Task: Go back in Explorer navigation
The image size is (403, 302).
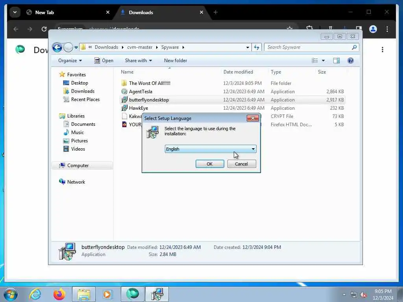Action: (57, 47)
